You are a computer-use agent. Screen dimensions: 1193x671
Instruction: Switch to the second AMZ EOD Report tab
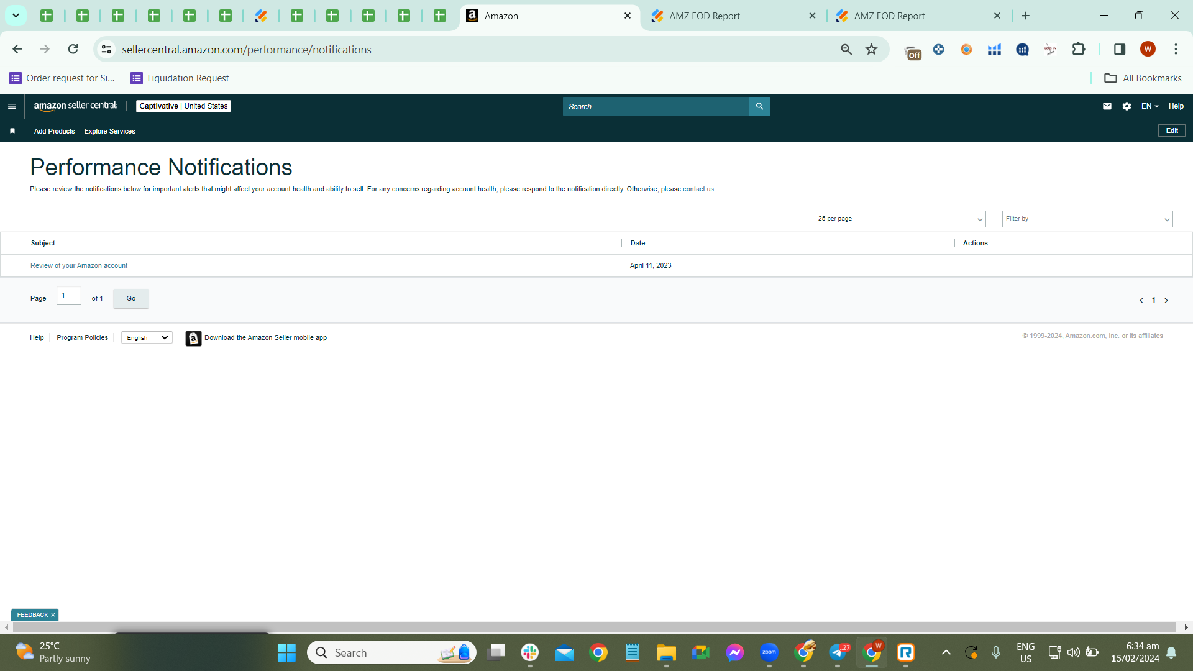(918, 16)
